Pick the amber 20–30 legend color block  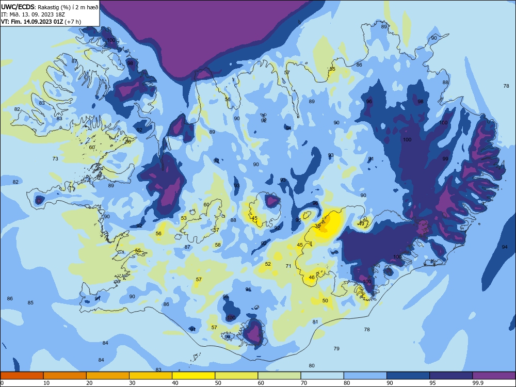pos(108,376)
